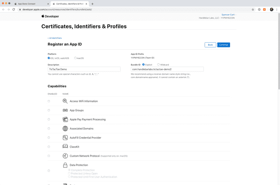This screenshot has height=185, width=280.
Task: Select macOS platform radio button
Action: point(75,58)
